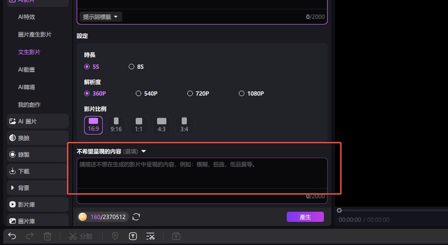
Task: Select the 8S duration option
Action: pos(132,66)
